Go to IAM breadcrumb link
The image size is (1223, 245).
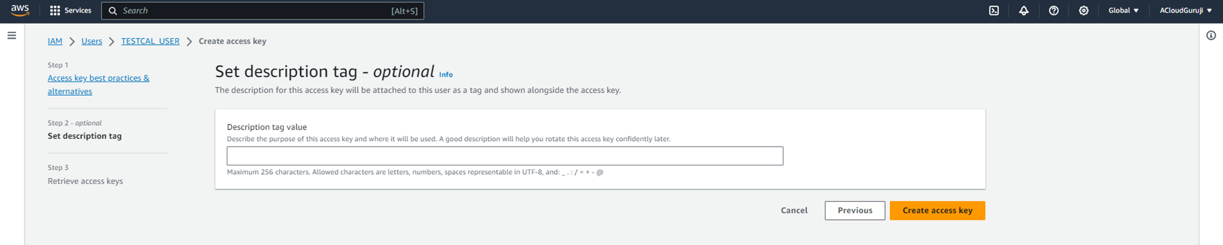[55, 41]
